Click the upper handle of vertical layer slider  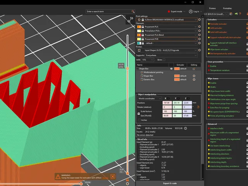[x=127, y=69]
